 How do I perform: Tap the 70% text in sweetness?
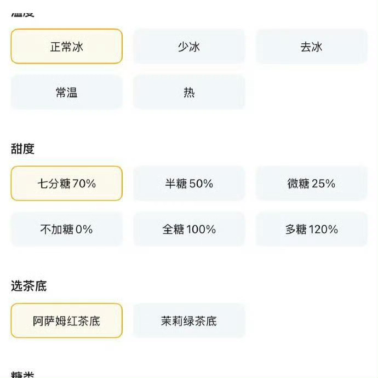pos(84,184)
